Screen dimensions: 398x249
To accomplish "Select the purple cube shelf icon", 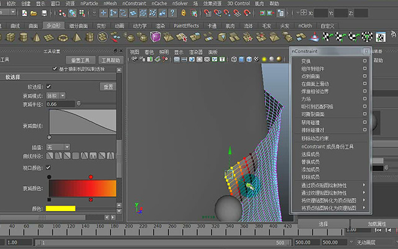I will [x=155, y=37].
